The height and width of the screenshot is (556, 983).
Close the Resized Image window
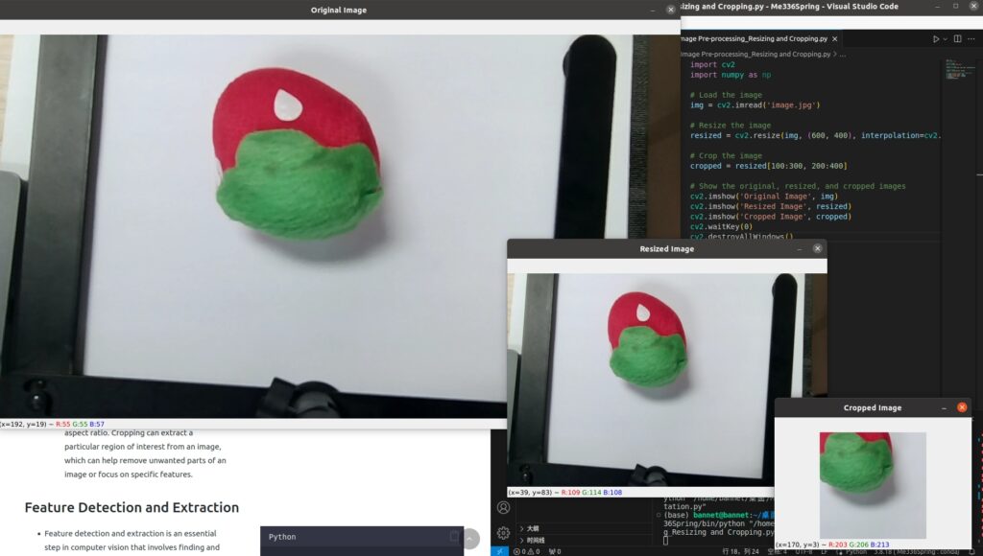coord(818,248)
